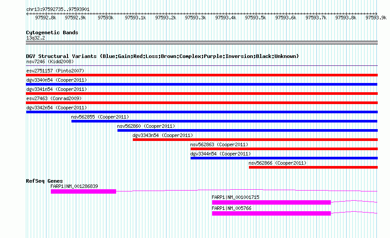This screenshot has width=390, height=238.
Task: Click the 97593.2k ruler tick label
Action: tap(166, 18)
